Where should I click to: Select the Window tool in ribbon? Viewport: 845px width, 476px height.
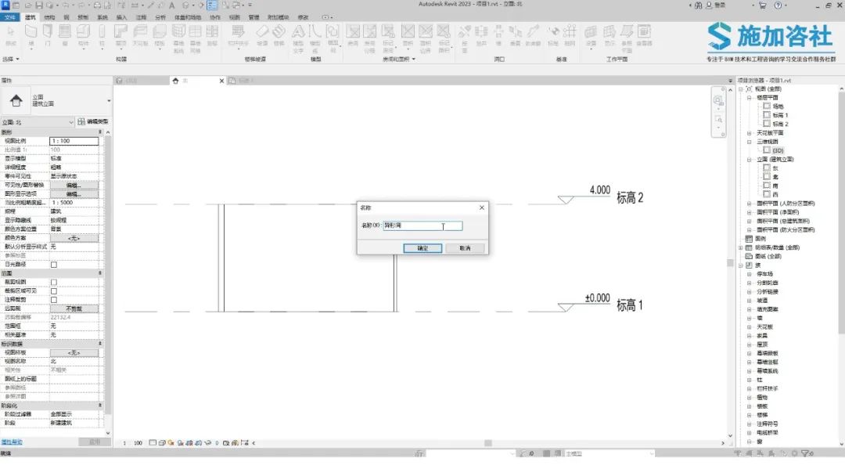pyautogui.click(x=65, y=35)
